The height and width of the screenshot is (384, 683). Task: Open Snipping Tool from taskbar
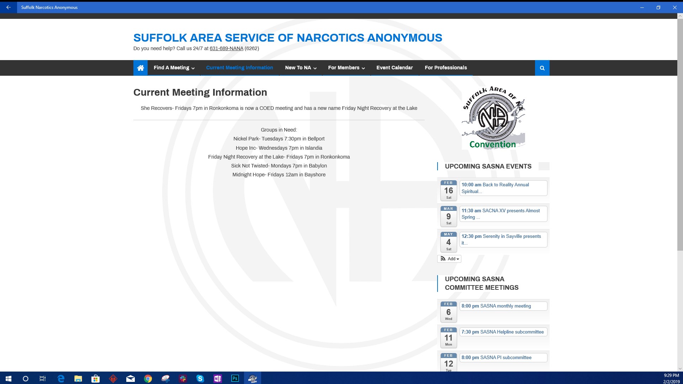pyautogui.click(x=165, y=379)
